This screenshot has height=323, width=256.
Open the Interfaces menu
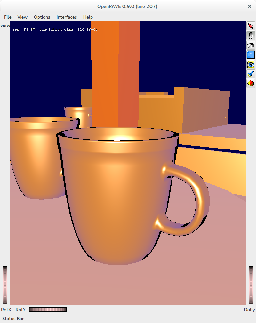point(66,17)
